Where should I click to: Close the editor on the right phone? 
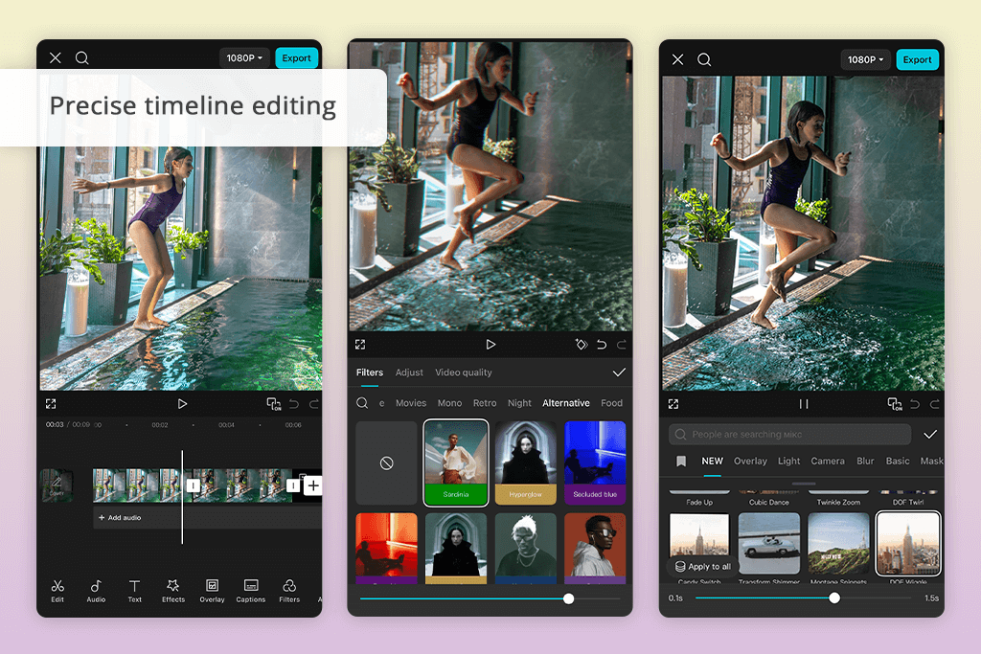[677, 59]
